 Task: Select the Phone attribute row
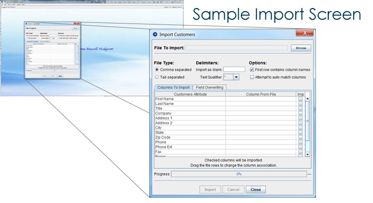[x=190, y=142]
